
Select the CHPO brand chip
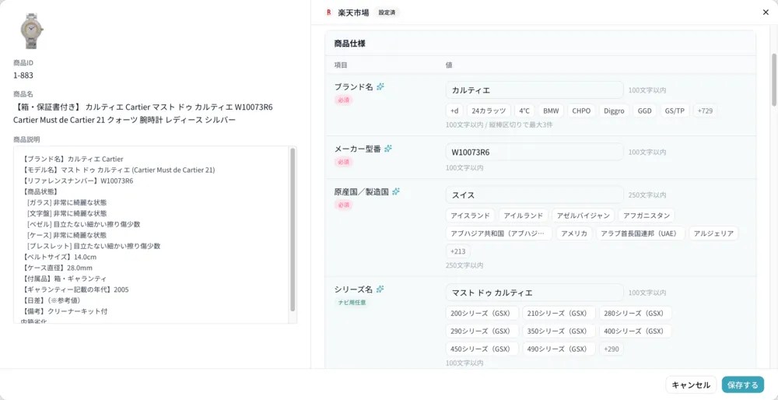pyautogui.click(x=581, y=111)
